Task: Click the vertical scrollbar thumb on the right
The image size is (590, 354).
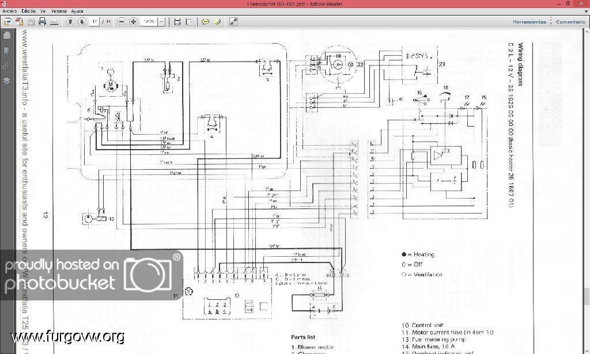Action: tap(587, 296)
